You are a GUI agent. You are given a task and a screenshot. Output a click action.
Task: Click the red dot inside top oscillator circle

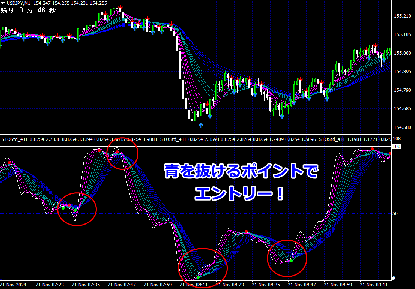[117, 152]
